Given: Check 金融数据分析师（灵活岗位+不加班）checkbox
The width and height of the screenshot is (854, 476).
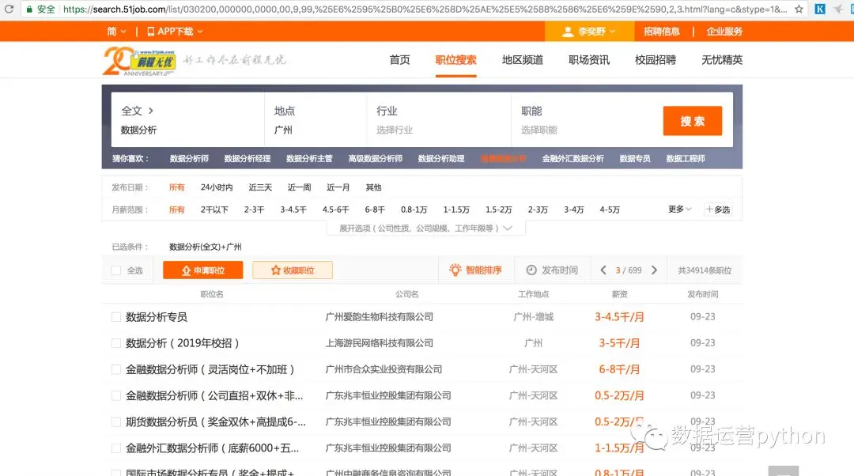Looking at the screenshot, I should tap(116, 369).
